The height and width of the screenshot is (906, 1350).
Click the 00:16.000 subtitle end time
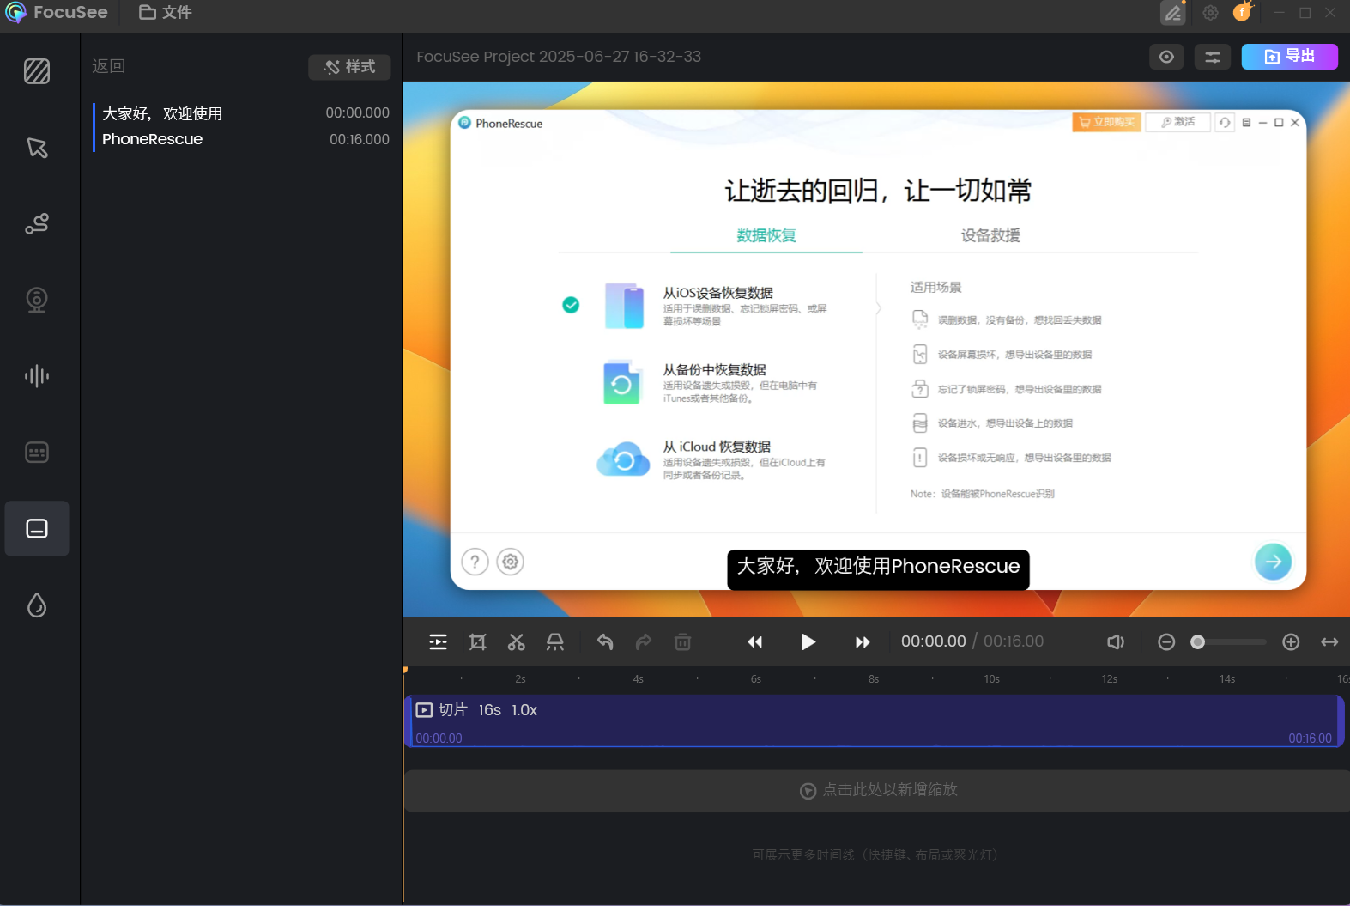point(360,139)
